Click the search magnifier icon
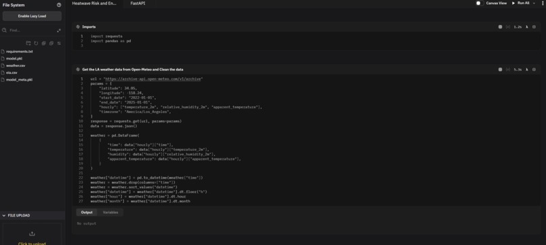 coord(5,30)
